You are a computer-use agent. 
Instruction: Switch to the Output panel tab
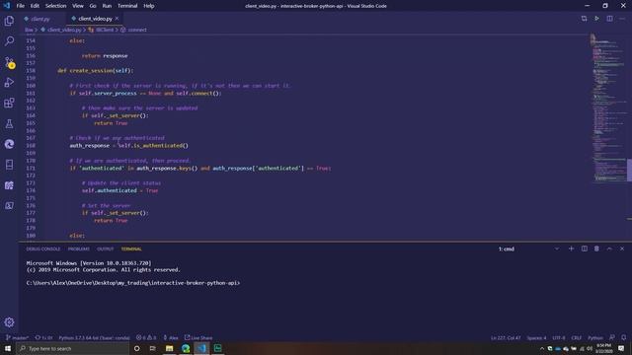coord(106,249)
